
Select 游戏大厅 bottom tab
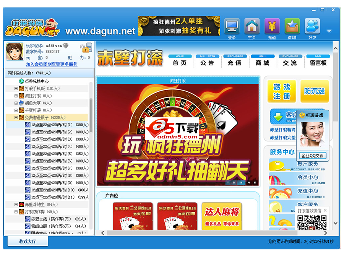[x=28, y=241]
